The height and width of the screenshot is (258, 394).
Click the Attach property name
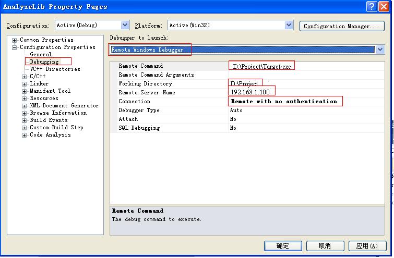[128, 119]
